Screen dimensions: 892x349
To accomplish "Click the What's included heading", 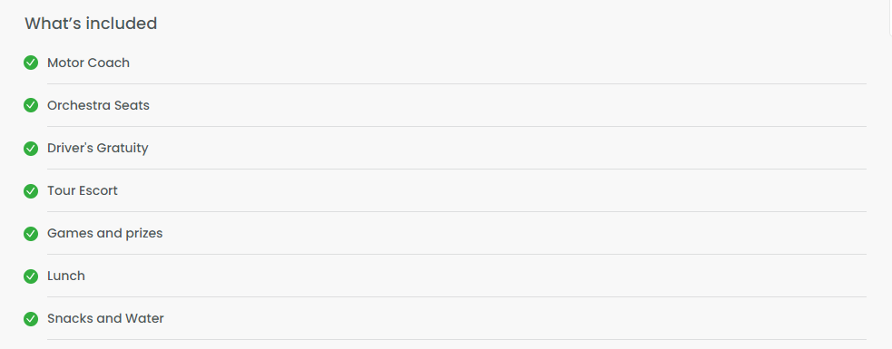I will pyautogui.click(x=91, y=24).
